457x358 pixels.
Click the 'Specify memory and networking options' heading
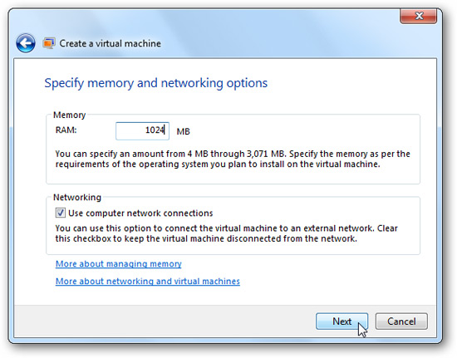click(155, 83)
